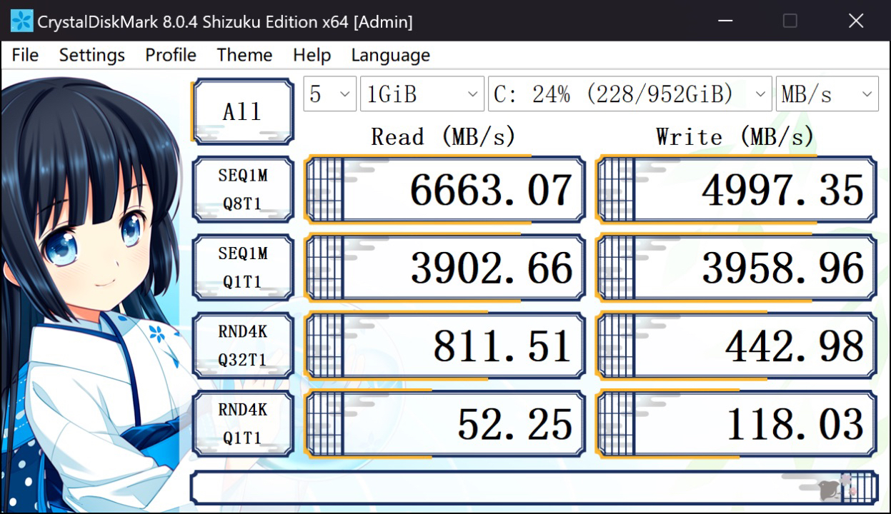
Task: Open the test count dropdown showing 5
Action: 329,94
